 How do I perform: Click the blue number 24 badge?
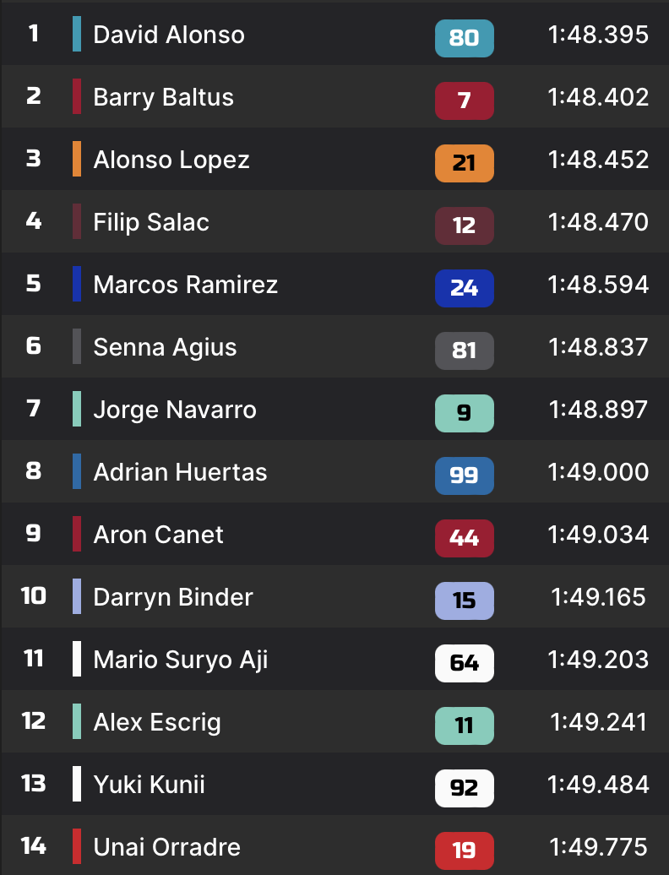[x=464, y=288]
